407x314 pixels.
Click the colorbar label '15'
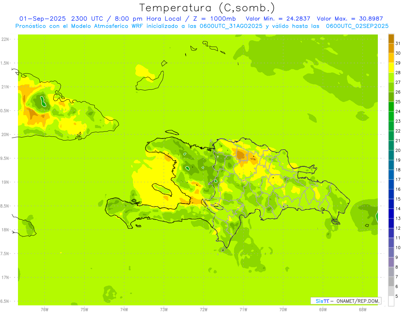pos(398,199)
